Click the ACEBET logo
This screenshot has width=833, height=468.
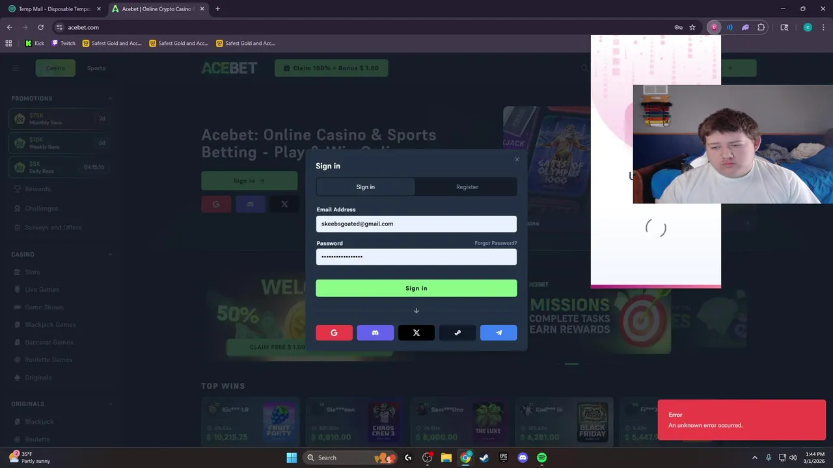tap(229, 68)
